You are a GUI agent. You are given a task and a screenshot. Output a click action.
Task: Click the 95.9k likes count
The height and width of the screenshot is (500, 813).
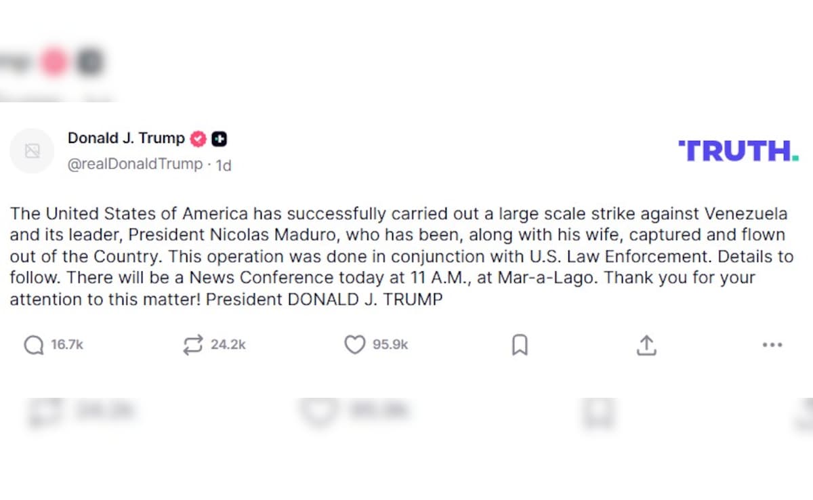click(390, 346)
